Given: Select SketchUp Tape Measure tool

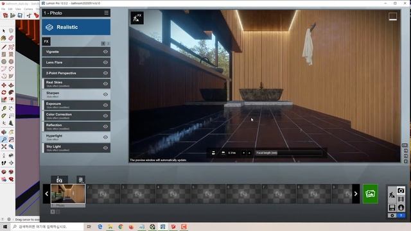Looking at the screenshot, I should coord(4,108).
